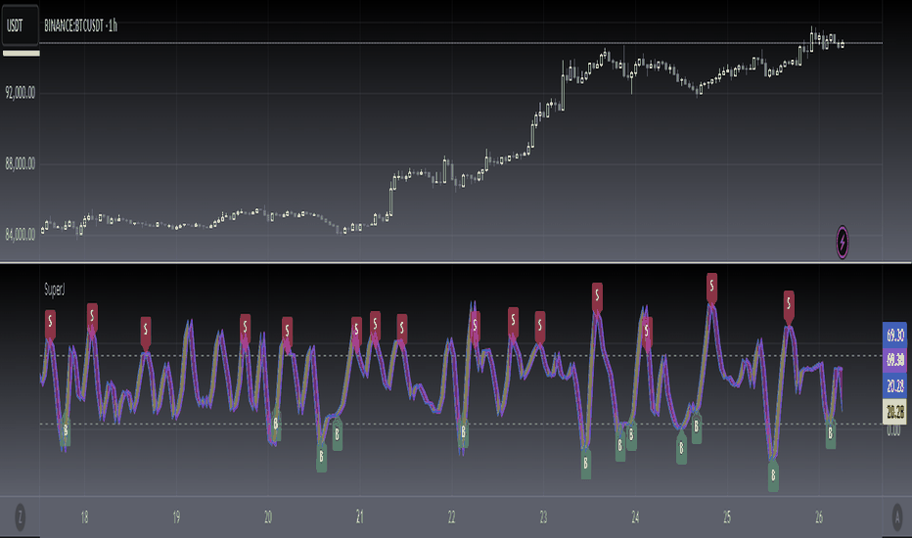Select the lowest green B buy marker
Screen dimensions: 912x538
(773, 475)
